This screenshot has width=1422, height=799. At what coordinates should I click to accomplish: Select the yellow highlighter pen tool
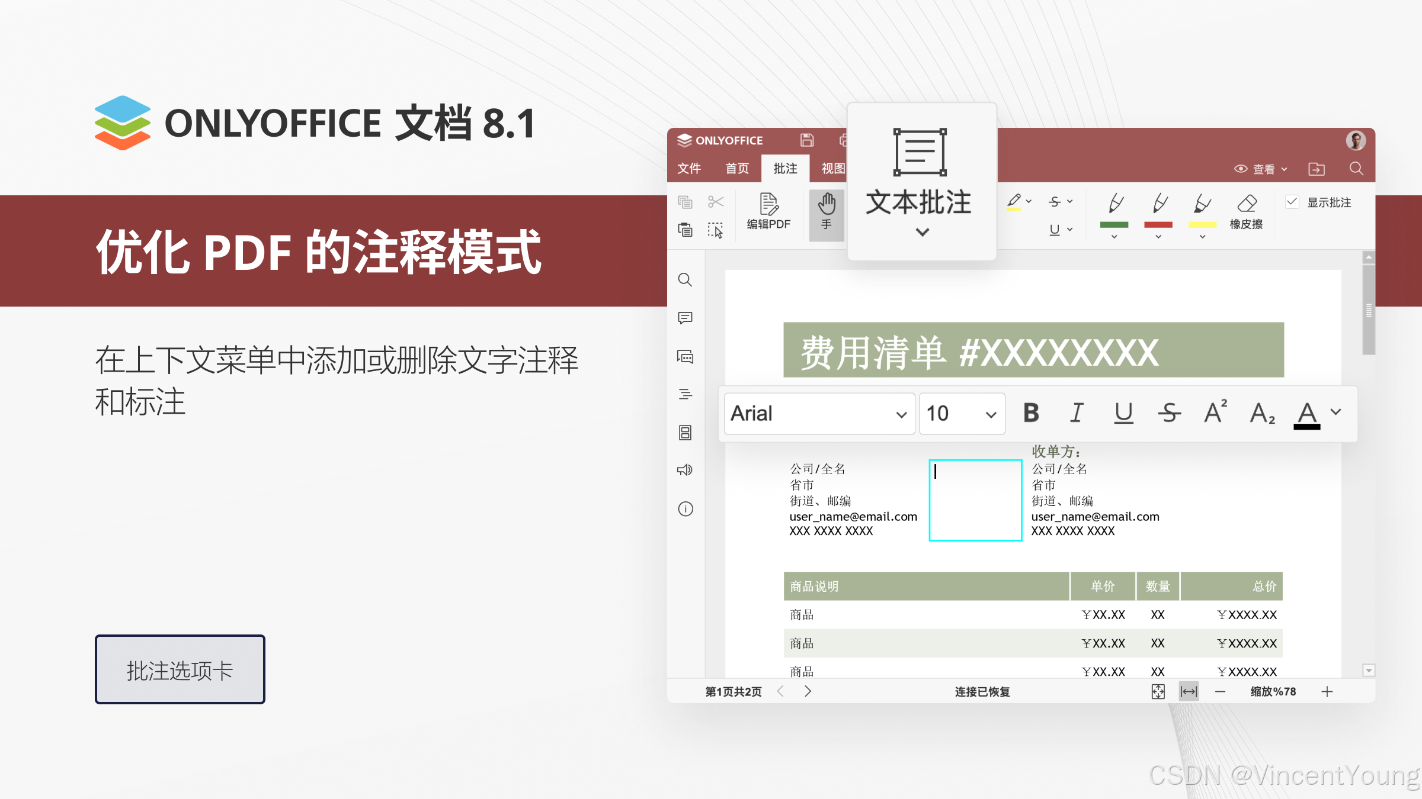click(x=1202, y=204)
